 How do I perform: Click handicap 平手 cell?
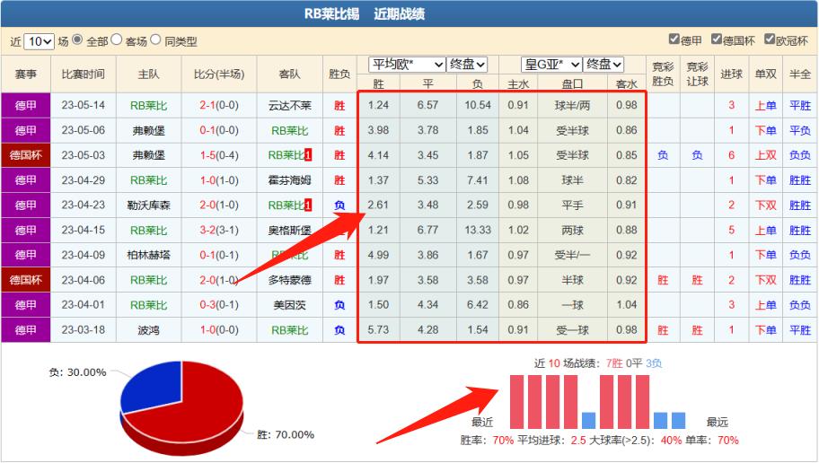[x=572, y=205]
